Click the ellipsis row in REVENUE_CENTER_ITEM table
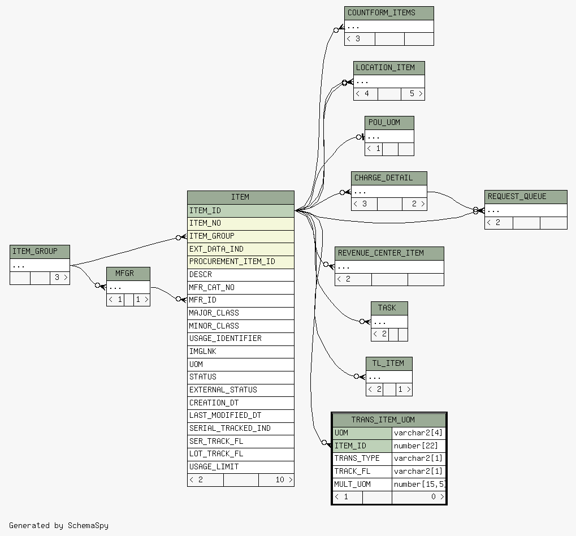The image size is (576, 536). click(x=389, y=267)
